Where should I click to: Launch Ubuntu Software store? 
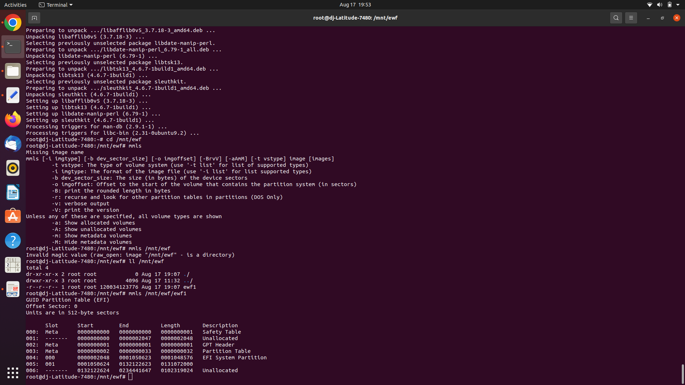tap(13, 216)
